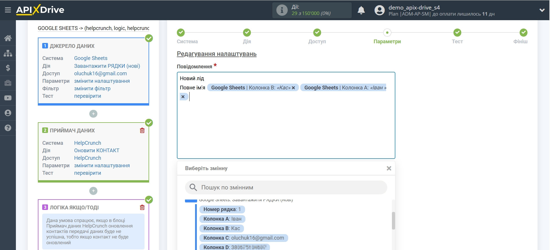The image size is (550, 250).
Task: Open the actions info icon
Action: pos(282,10)
